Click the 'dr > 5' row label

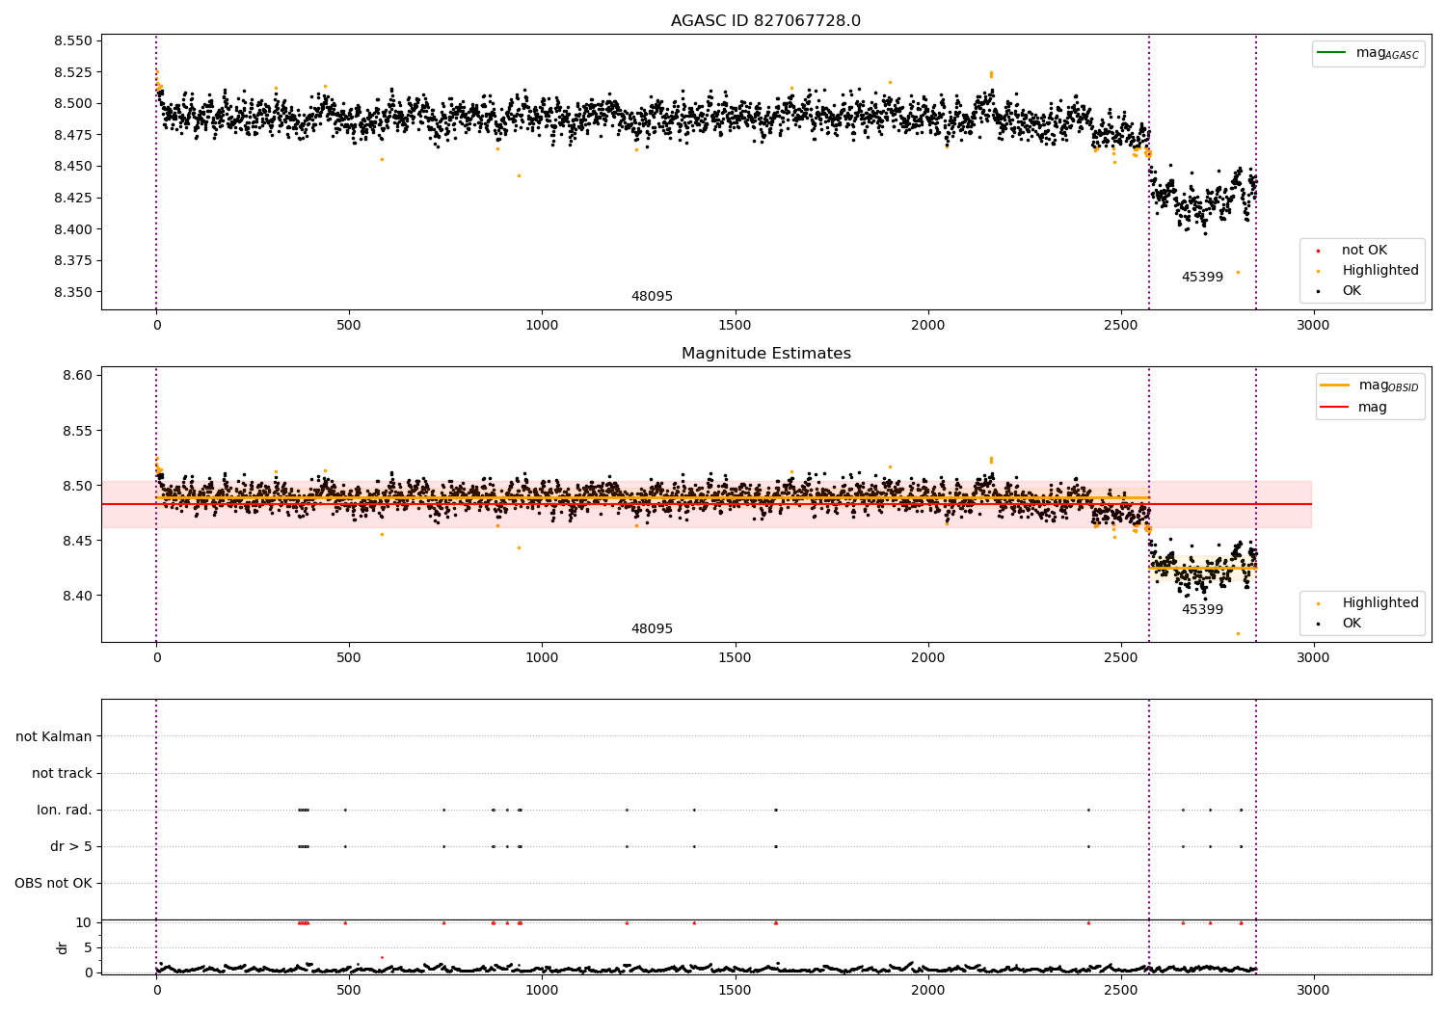coord(71,847)
